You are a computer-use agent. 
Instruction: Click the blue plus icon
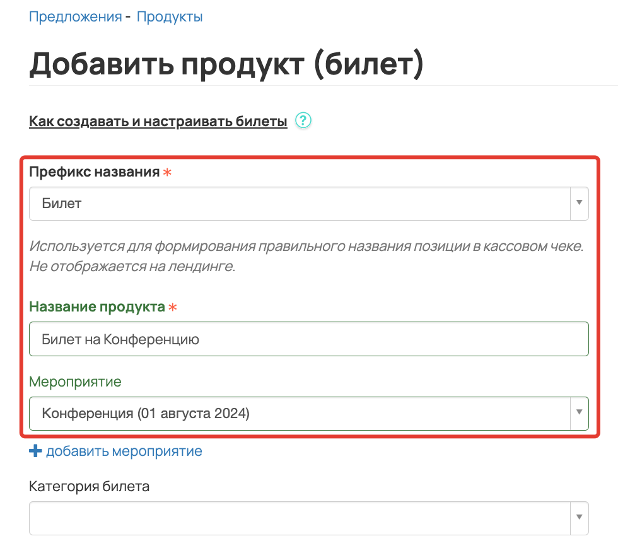point(35,451)
